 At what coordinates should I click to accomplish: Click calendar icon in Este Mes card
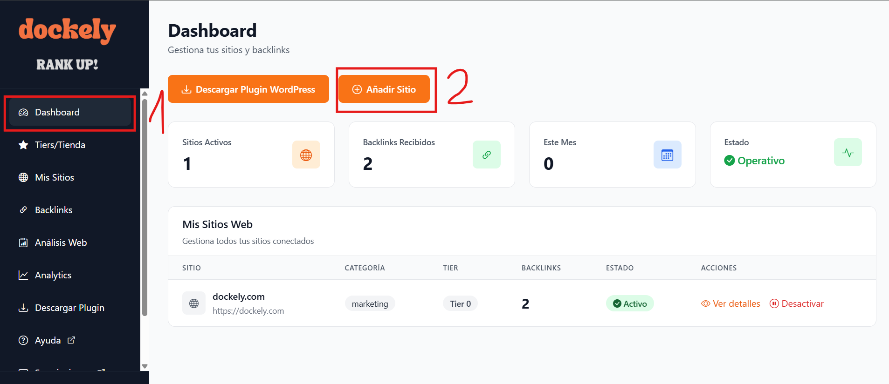point(667,155)
